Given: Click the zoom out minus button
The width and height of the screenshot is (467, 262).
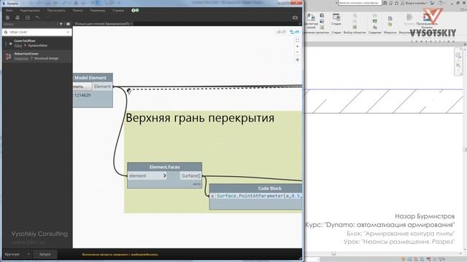Looking at the screenshot, I should [297, 52].
